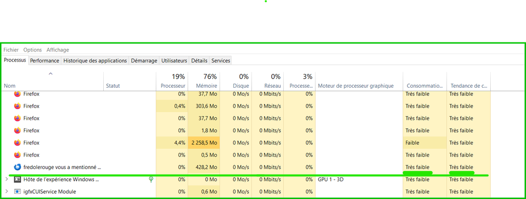Click the 428,2 Mo memory cell
526x199 pixels.
coord(204,167)
